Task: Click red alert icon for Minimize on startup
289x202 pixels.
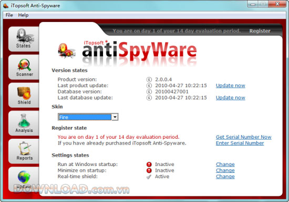Action: (149, 171)
